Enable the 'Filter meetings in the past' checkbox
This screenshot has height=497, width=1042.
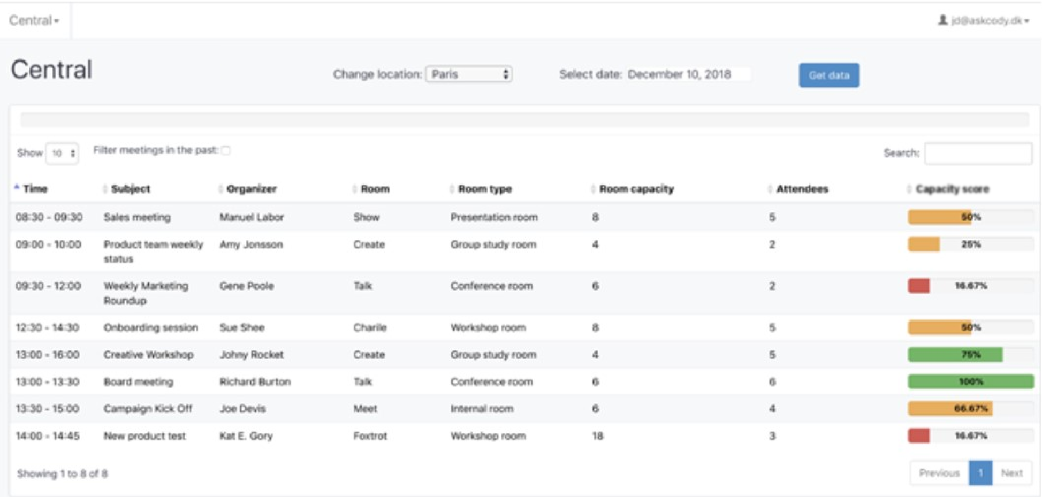tap(226, 150)
